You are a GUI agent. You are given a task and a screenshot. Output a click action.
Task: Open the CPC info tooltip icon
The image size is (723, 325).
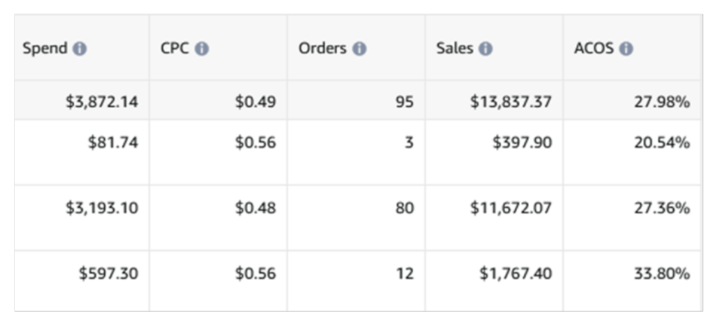click(x=201, y=49)
